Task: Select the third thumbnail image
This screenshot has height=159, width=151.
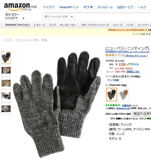Action: 6,83
